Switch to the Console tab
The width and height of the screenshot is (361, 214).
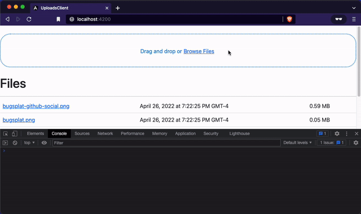coord(59,133)
